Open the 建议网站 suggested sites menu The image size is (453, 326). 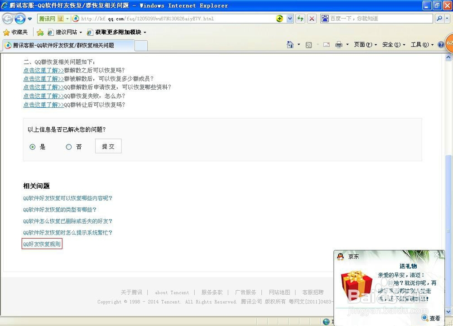click(x=65, y=32)
